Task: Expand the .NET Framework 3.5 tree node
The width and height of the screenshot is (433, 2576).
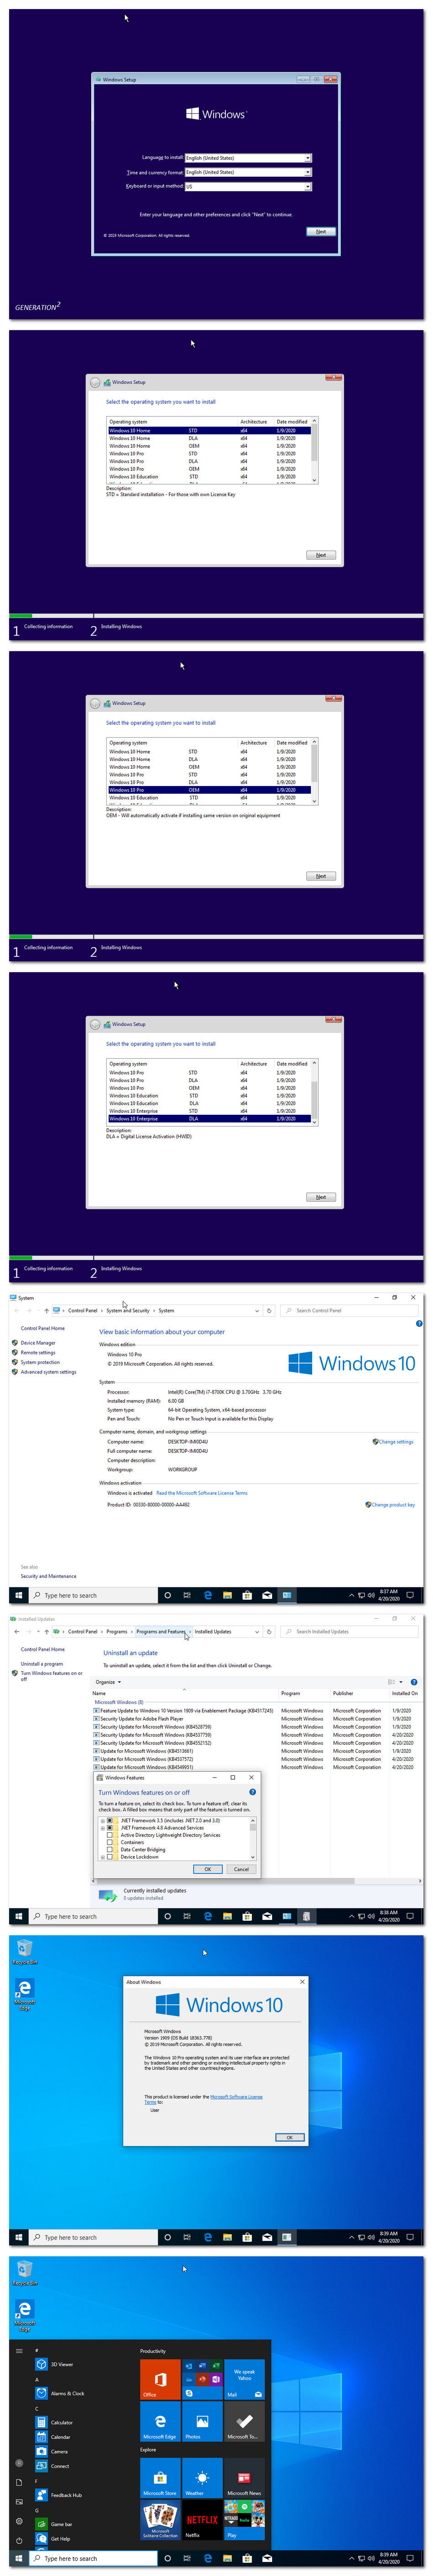Action: point(102,1820)
